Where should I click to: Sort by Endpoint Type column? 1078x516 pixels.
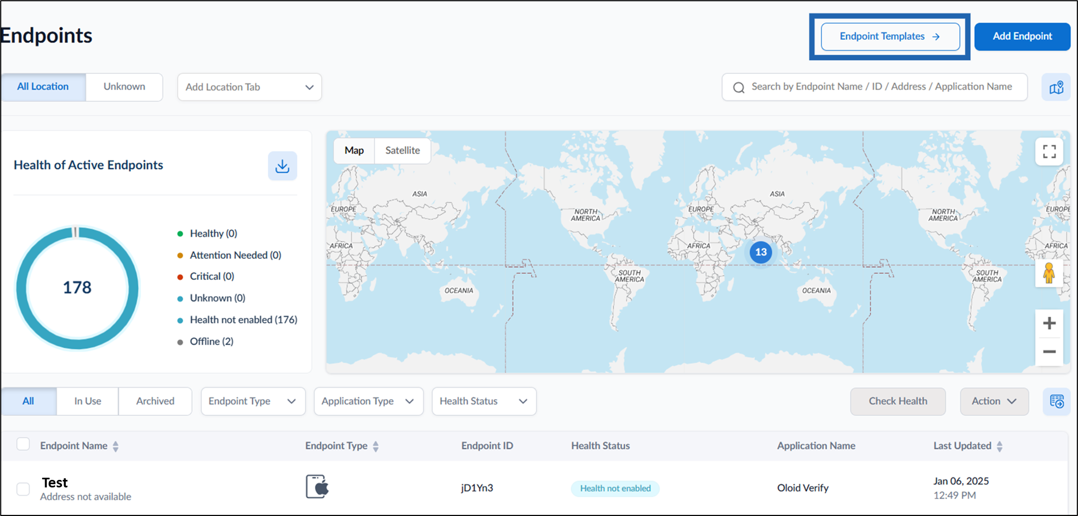(x=376, y=446)
